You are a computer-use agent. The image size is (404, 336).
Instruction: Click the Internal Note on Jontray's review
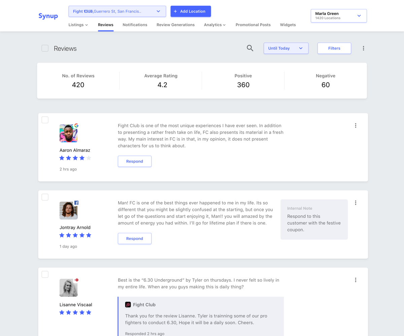click(x=314, y=219)
